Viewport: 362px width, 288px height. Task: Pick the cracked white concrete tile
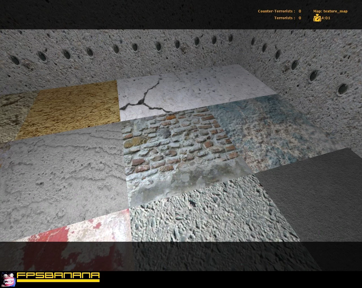point(181,90)
